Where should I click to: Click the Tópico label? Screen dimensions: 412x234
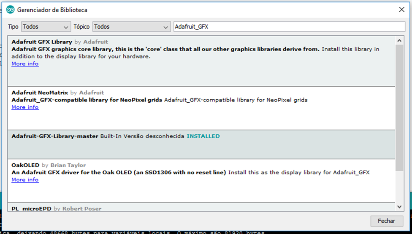[81, 27]
